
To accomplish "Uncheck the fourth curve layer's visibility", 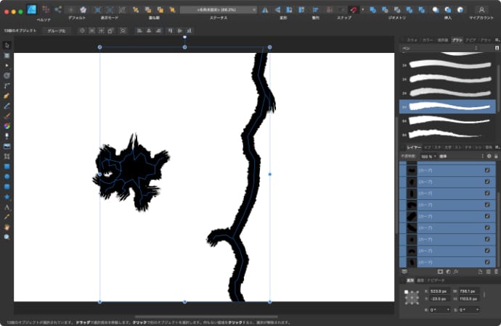I will pyautogui.click(x=487, y=205).
